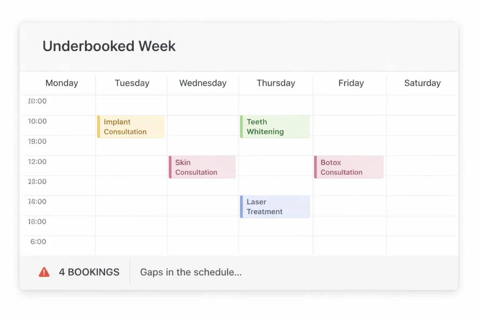
Task: Select the Skin Consultation event
Action: click(x=202, y=167)
